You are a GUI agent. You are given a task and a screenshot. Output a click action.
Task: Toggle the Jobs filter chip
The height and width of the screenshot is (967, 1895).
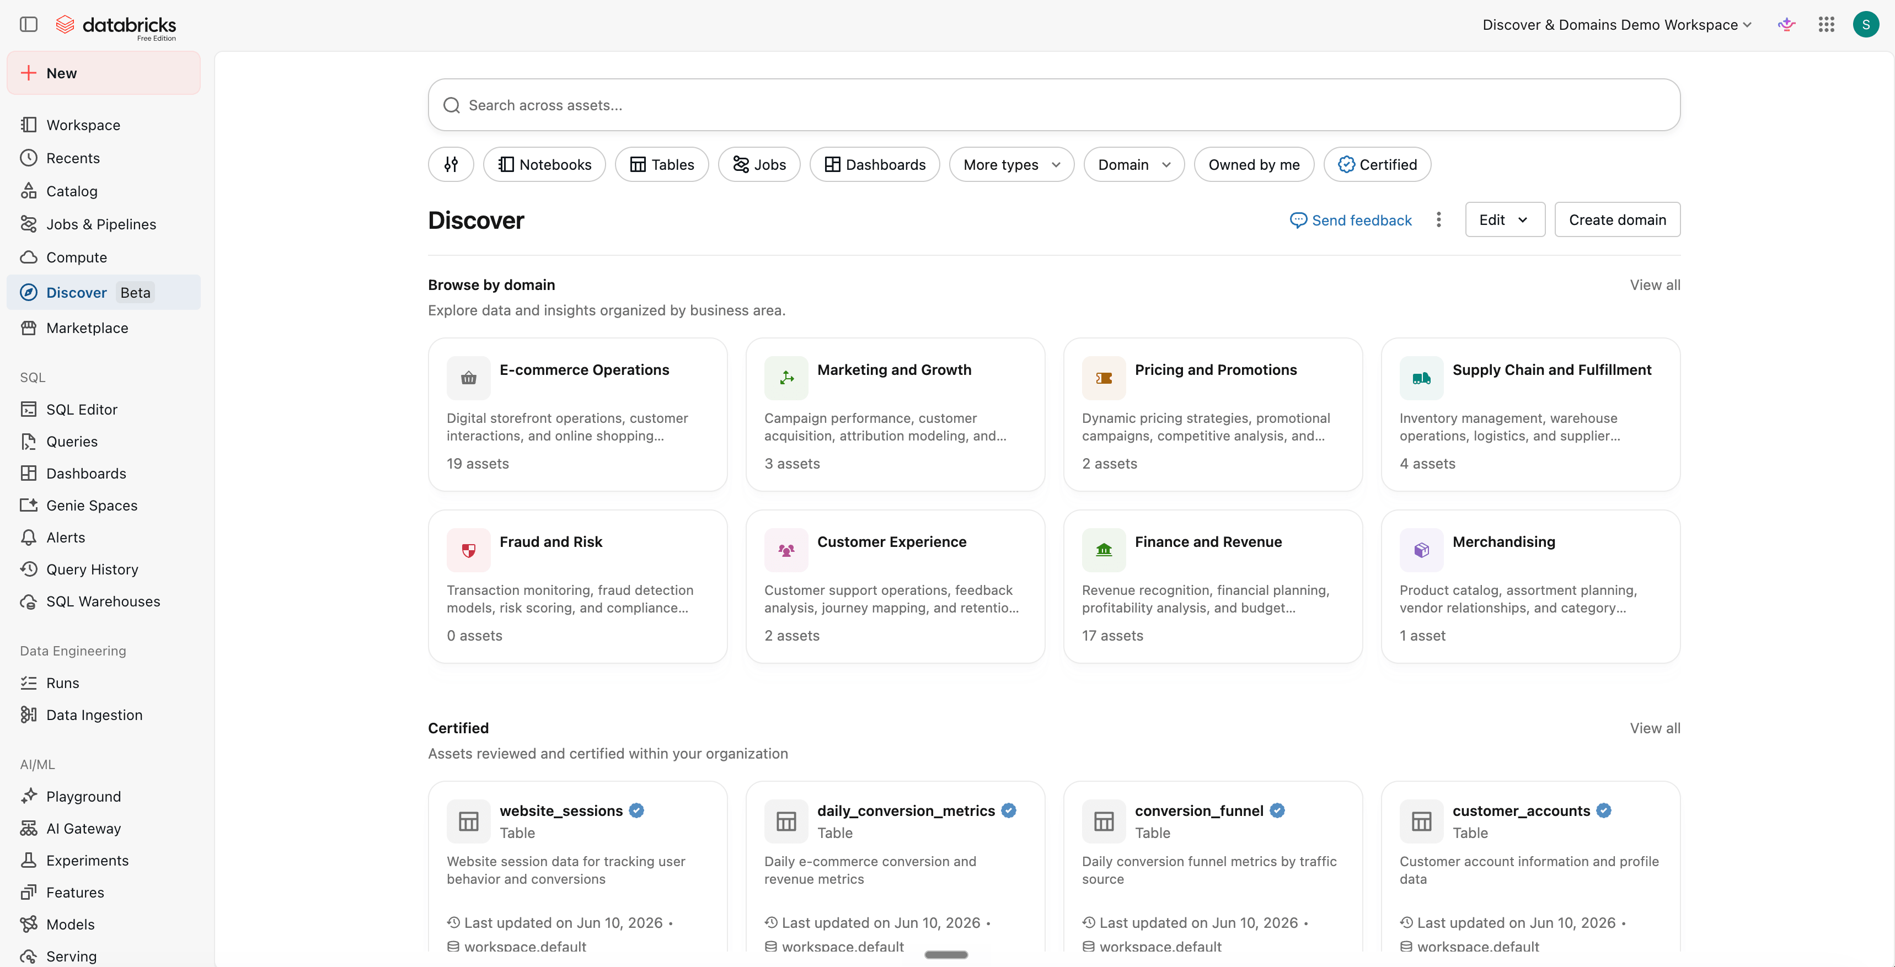[759, 165]
